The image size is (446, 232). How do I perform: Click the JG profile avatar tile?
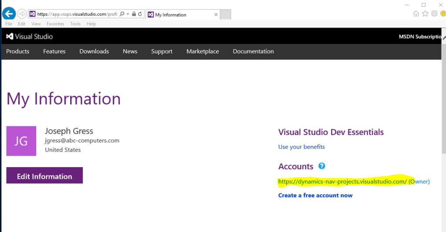click(21, 141)
